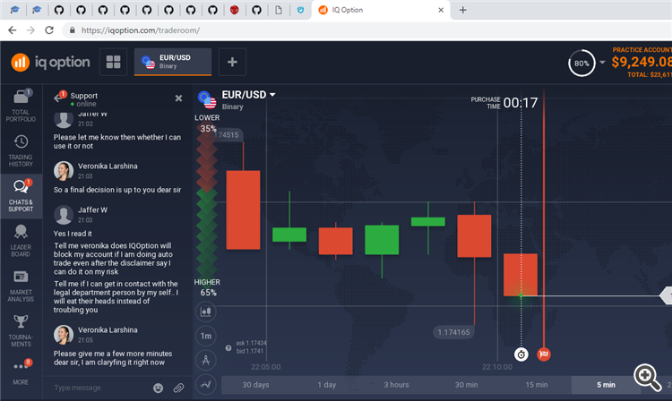Click message 'So a final decision is up to you'
This screenshot has width=672, height=401.
[117, 190]
